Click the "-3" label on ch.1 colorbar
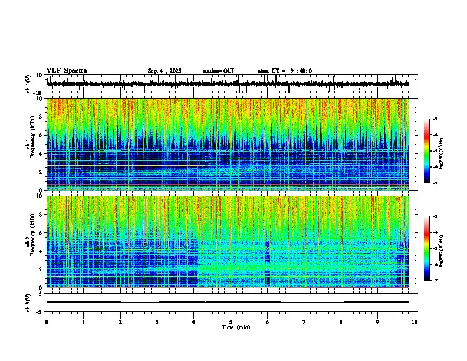 click(x=435, y=119)
